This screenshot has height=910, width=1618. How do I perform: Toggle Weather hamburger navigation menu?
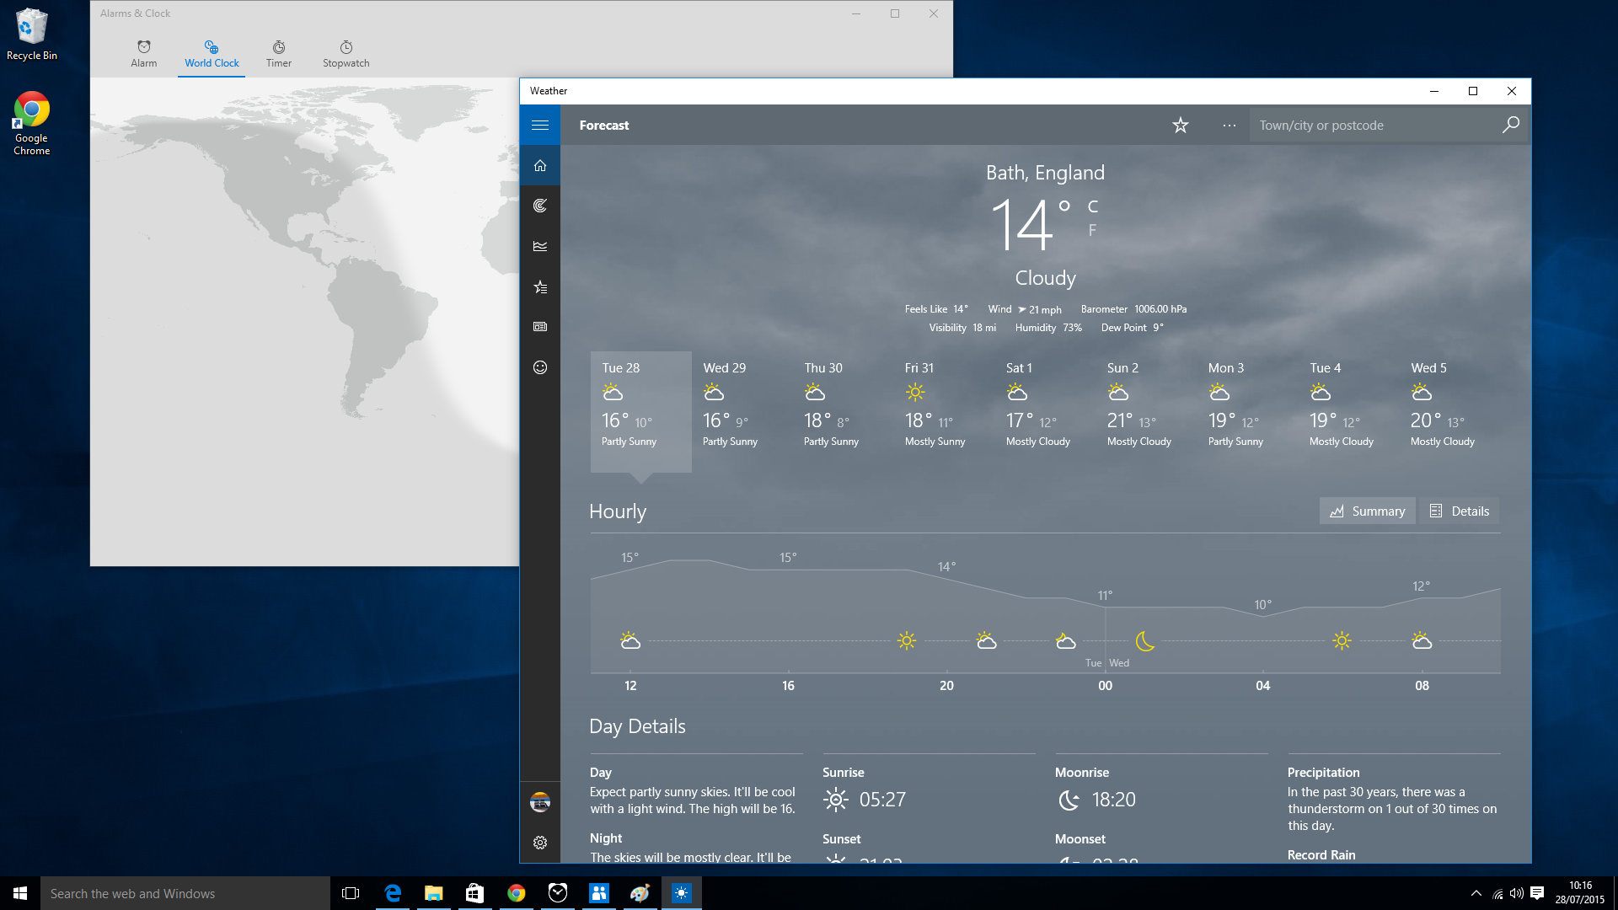click(540, 125)
